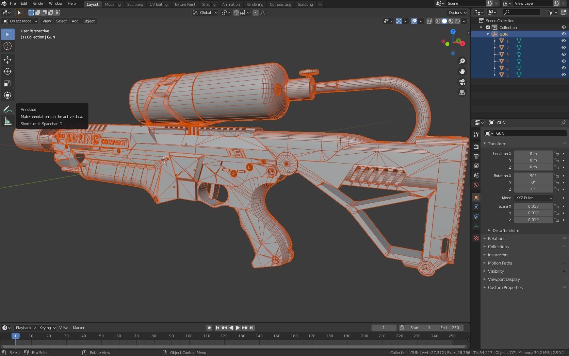This screenshot has width=569, height=356.
Task: Toggle X-Ray mode in viewport header
Action: coord(429,21)
